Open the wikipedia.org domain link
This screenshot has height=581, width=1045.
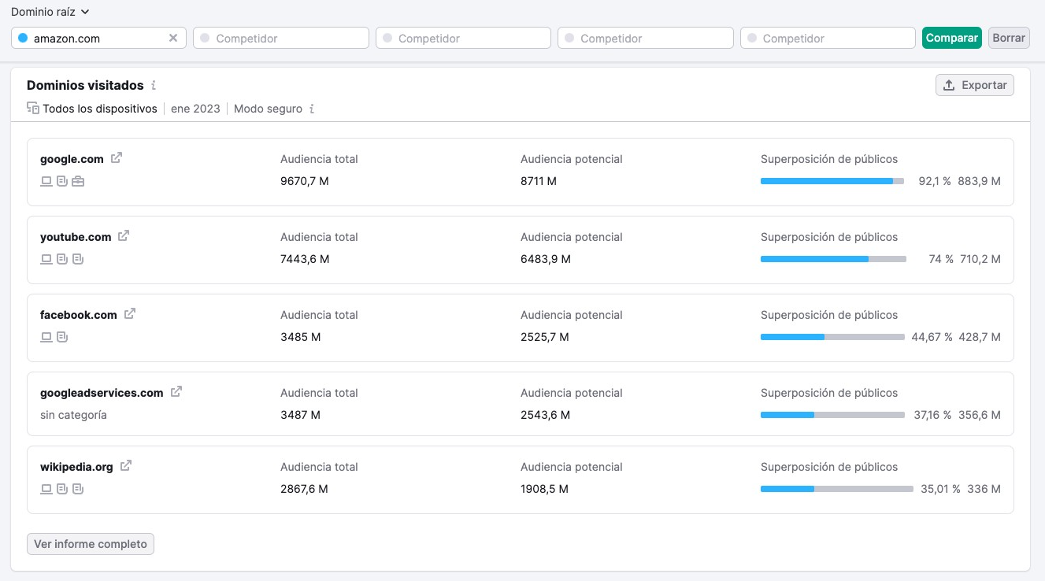(x=76, y=467)
